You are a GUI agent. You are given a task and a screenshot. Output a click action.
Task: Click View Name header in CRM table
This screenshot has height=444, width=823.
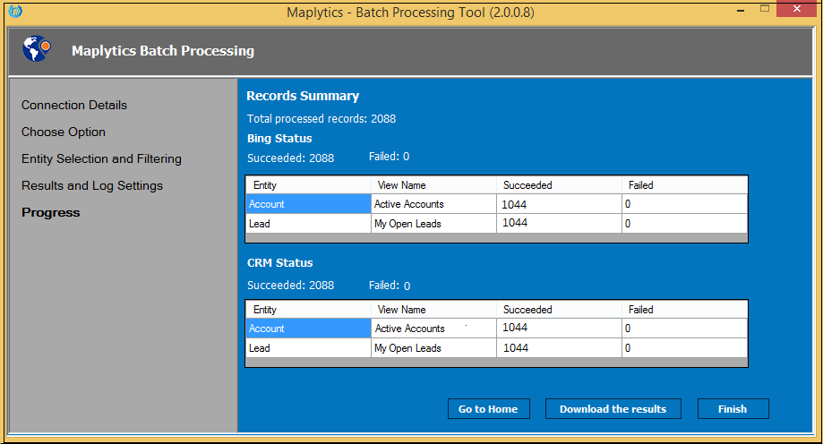click(433, 310)
